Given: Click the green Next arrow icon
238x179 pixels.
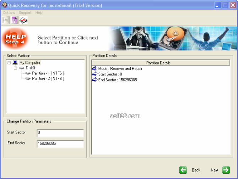Looking at the screenshot, I should (x=226, y=170).
